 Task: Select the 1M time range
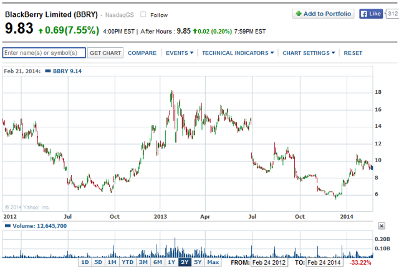point(112,262)
